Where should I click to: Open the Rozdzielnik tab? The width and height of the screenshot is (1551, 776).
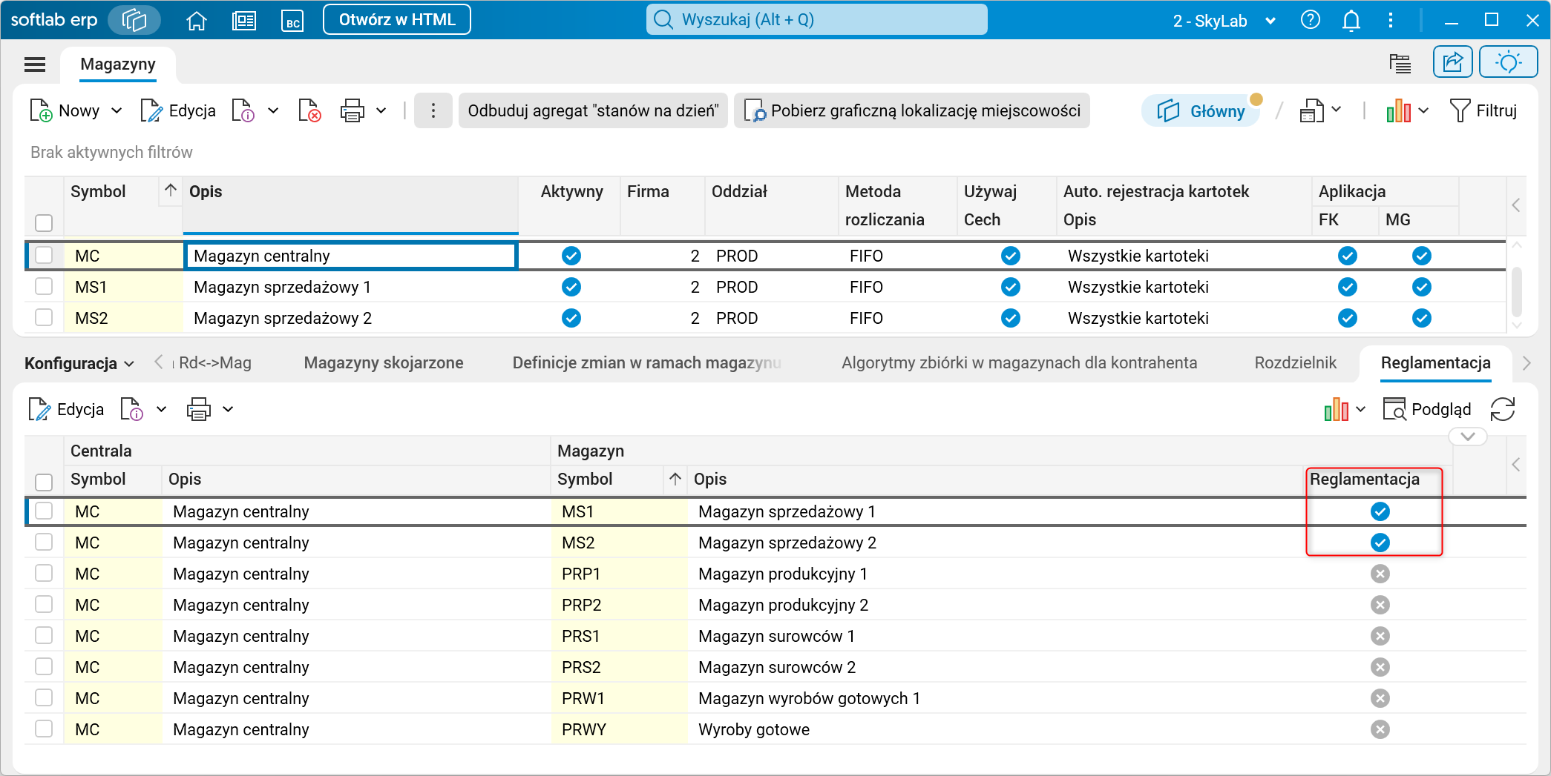tap(1296, 363)
